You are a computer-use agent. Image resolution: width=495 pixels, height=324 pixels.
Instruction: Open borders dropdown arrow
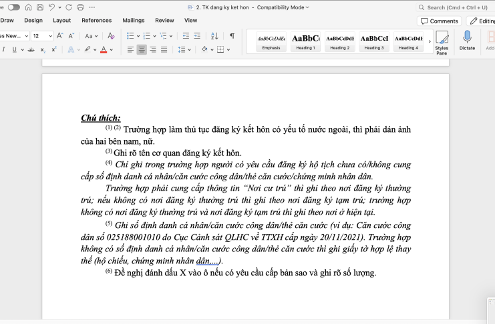228,50
